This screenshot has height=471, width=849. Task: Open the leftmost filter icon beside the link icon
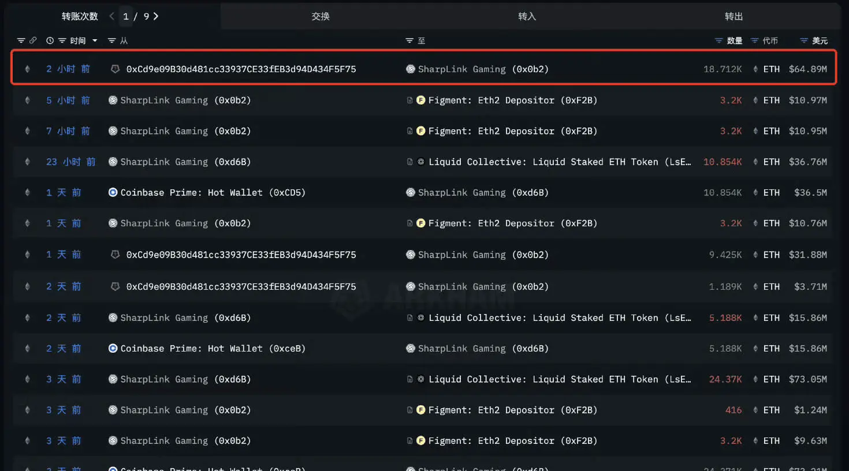coord(21,40)
